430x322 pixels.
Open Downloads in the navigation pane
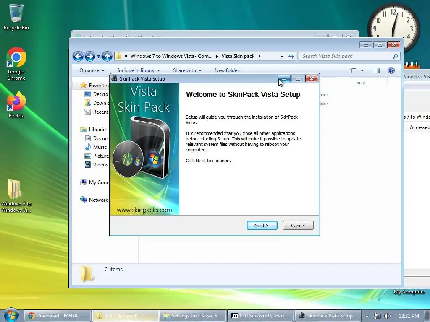coord(97,103)
